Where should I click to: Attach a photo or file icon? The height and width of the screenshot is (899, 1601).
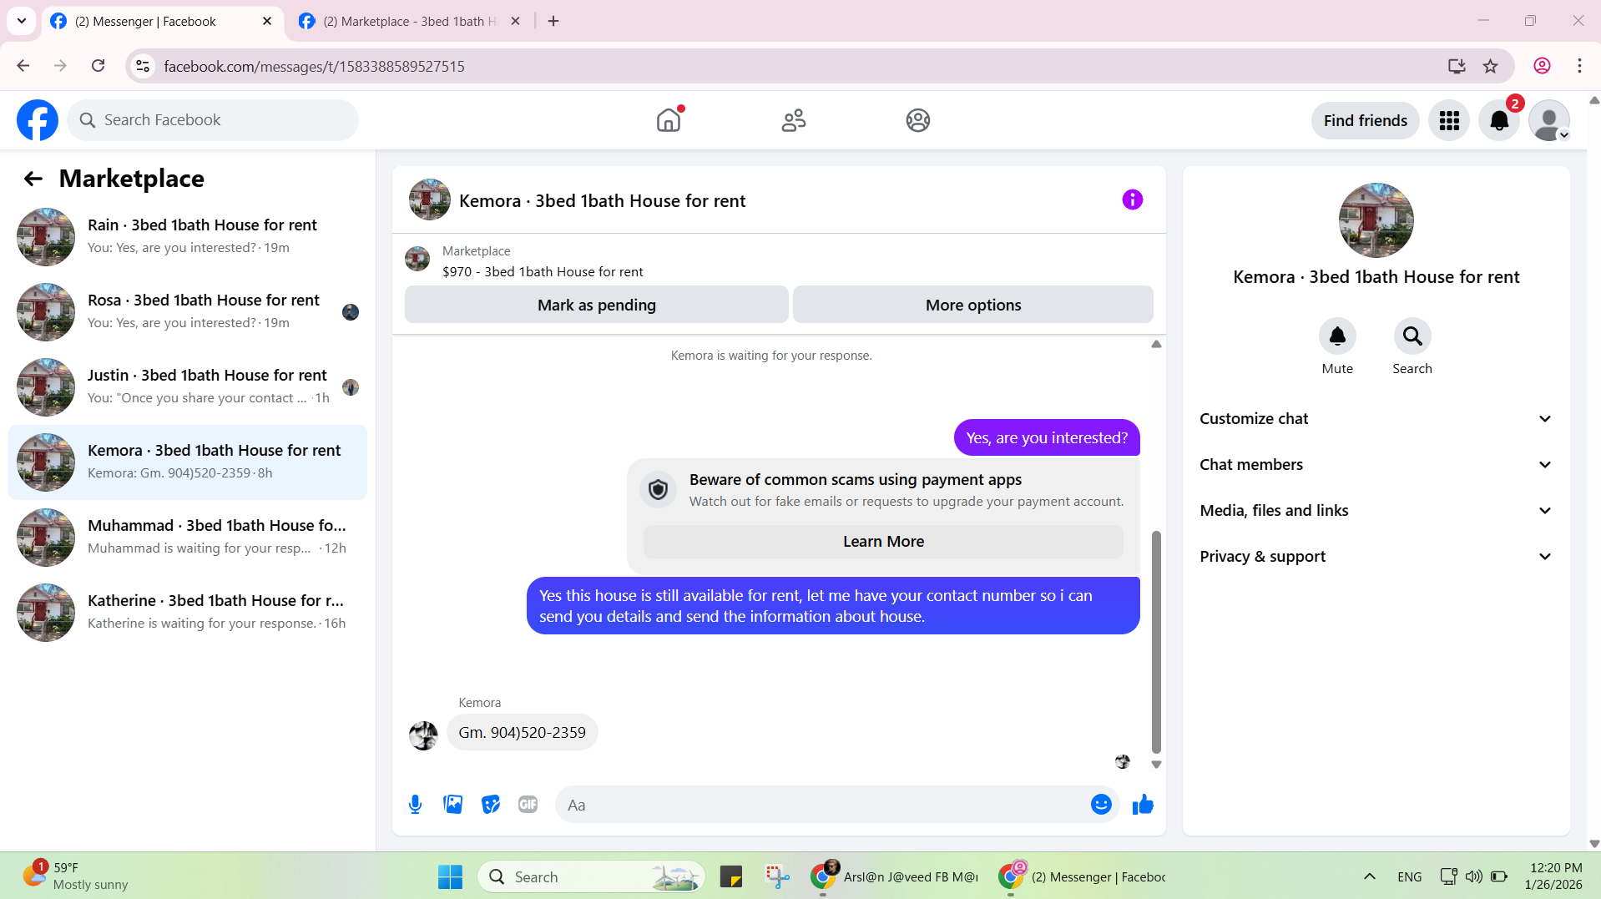point(452,805)
